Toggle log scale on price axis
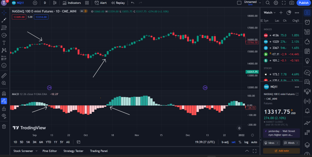Image resolution: width=312 pixels, height=157 pixels. tap(246, 142)
